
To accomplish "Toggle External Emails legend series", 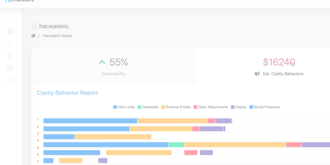I will point(176,107).
